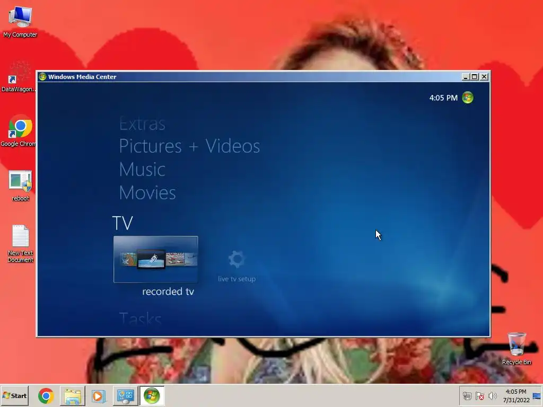Image resolution: width=543 pixels, height=407 pixels.
Task: Open the recorded tv tile
Action: click(x=155, y=259)
